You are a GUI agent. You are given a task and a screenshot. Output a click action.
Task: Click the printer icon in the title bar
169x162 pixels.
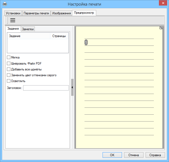5,4
